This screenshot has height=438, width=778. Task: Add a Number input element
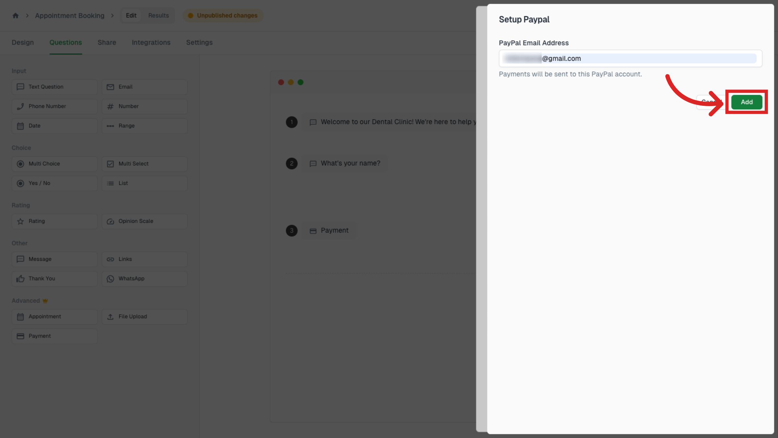(145, 106)
